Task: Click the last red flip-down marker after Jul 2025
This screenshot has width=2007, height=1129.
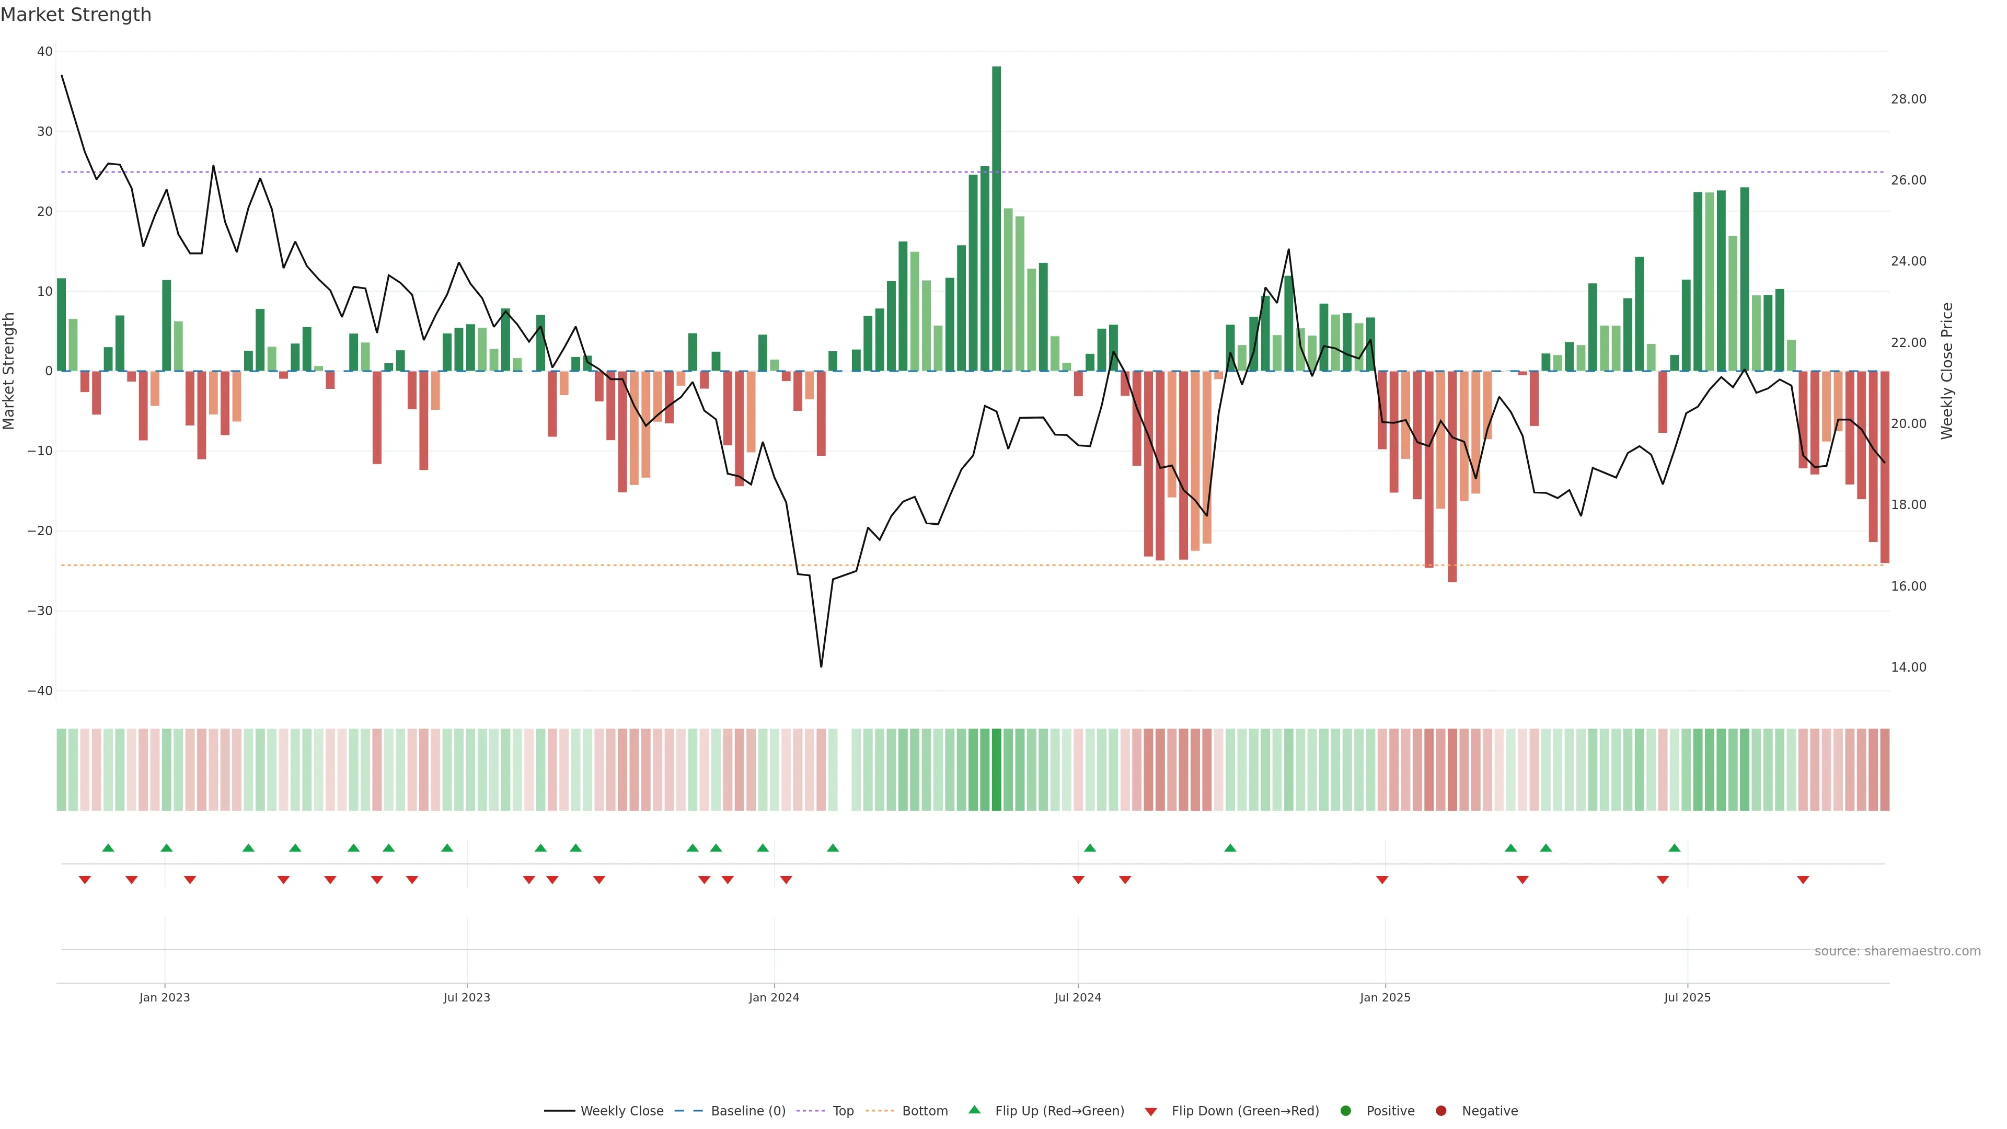Action: click(x=1803, y=880)
